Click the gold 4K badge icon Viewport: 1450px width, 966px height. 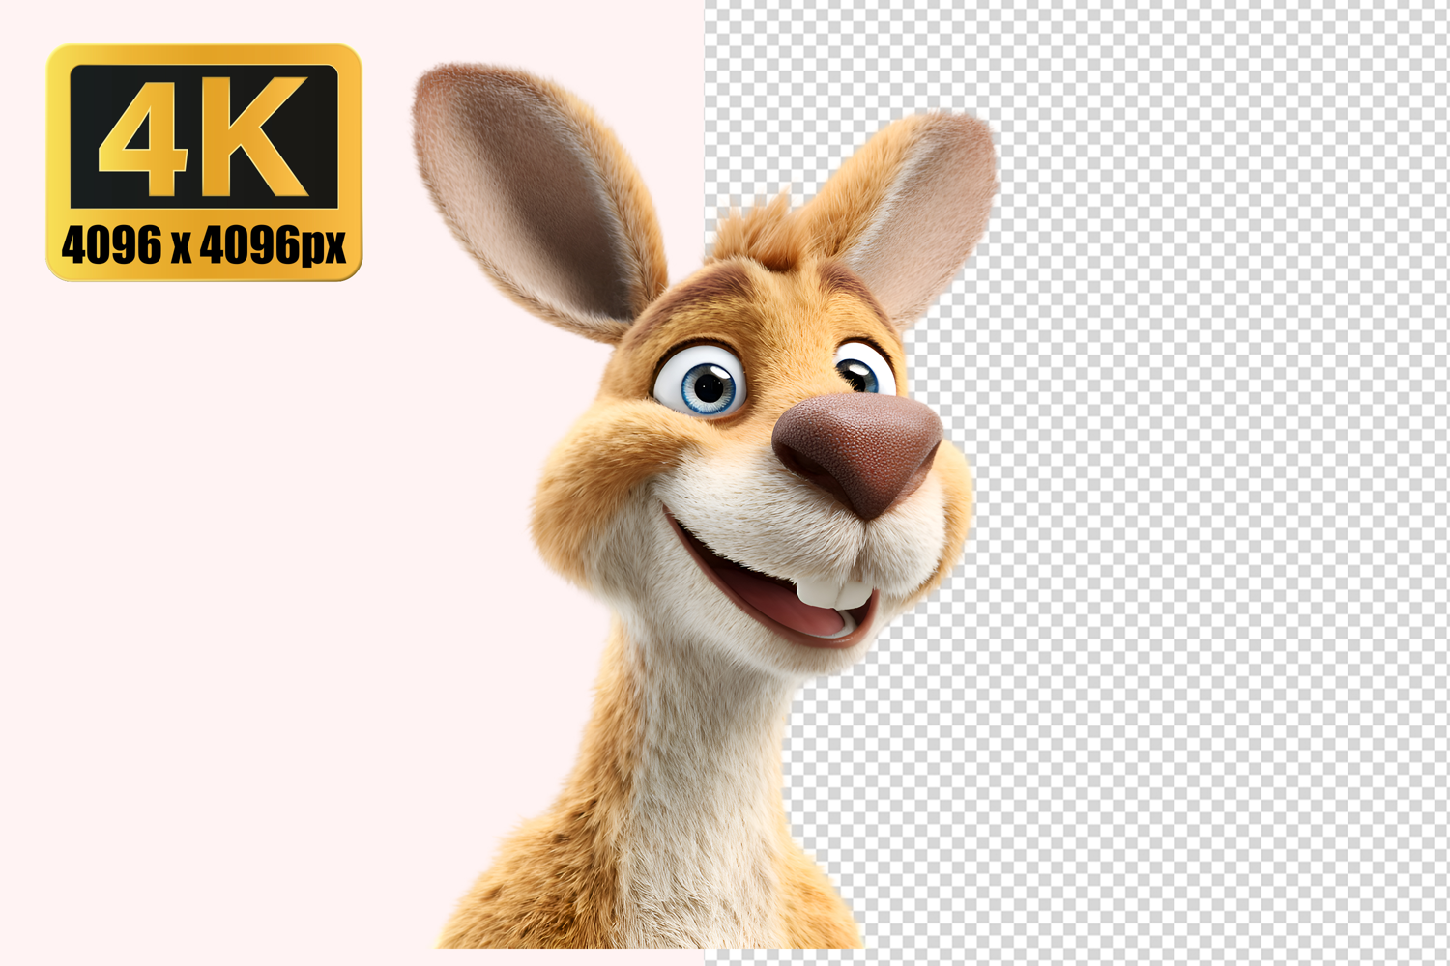(204, 162)
